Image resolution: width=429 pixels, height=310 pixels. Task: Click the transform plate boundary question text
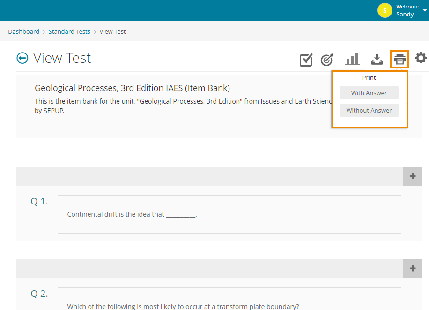click(183, 307)
